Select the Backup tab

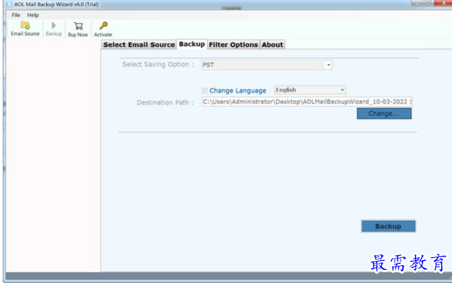192,44
